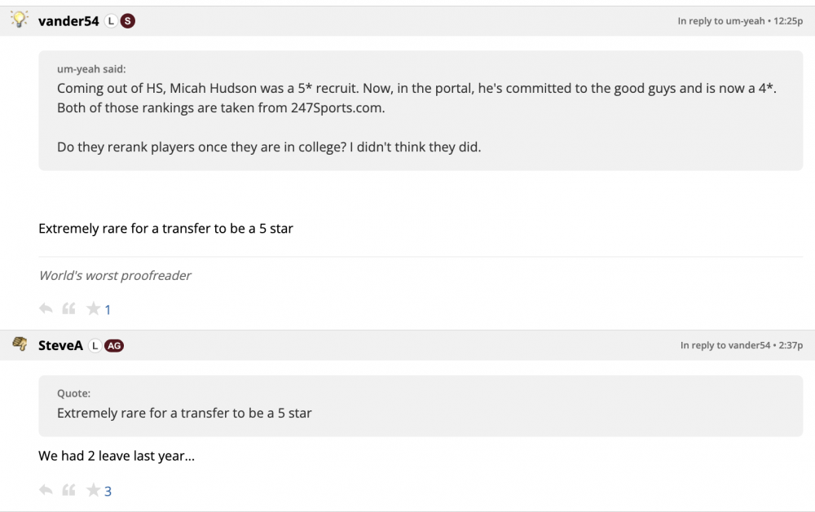Click the quoted text in SteveA's post
The height and width of the screenshot is (512, 815).
pyautogui.click(x=184, y=414)
